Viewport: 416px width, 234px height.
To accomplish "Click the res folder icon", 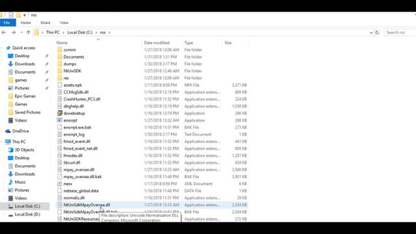I will (60, 78).
